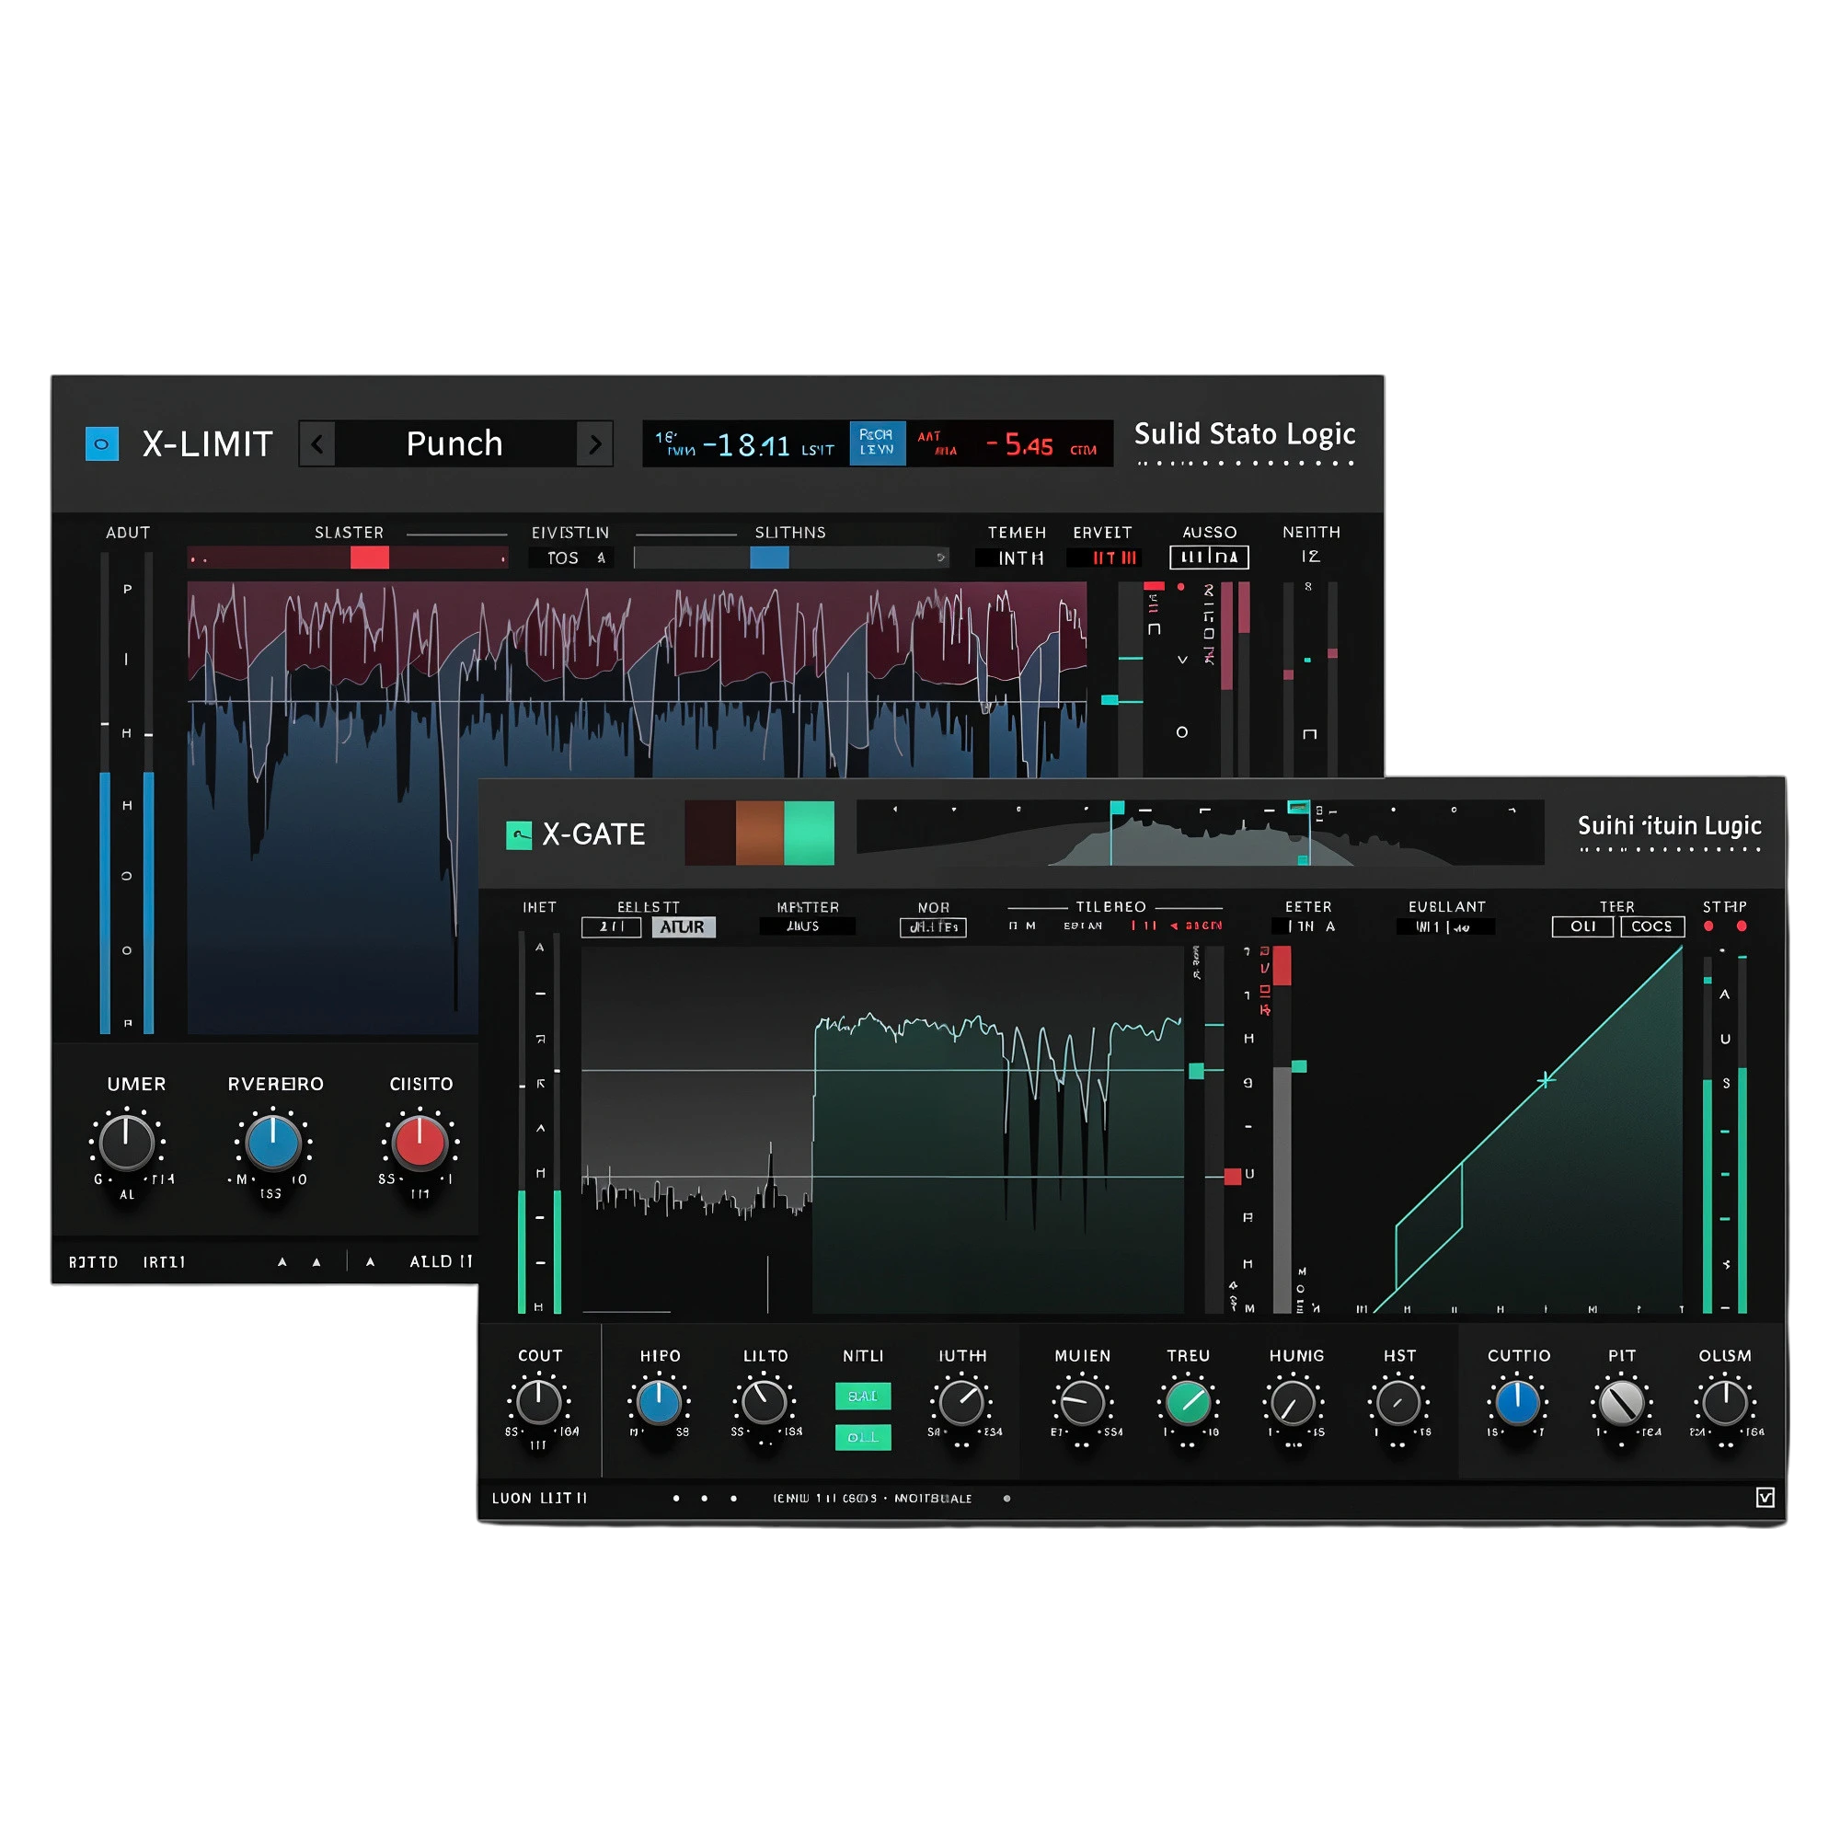The width and height of the screenshot is (1840, 1840).
Task: Toggle the upper green NITLI button
Action: 863,1397
